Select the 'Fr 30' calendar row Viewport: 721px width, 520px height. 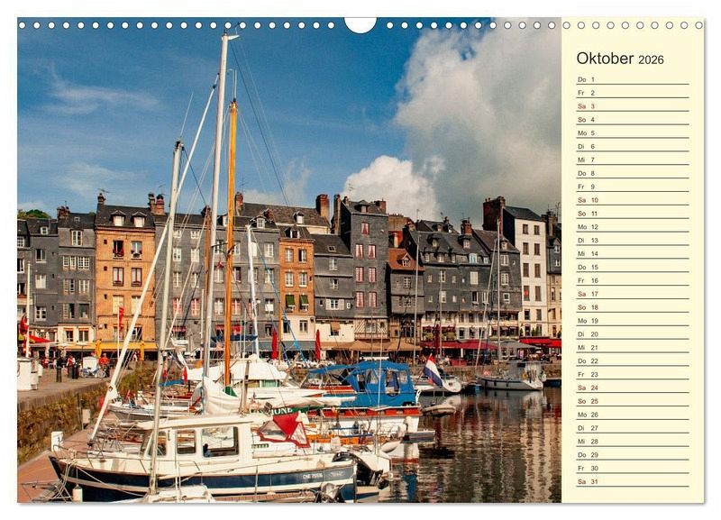click(633, 469)
